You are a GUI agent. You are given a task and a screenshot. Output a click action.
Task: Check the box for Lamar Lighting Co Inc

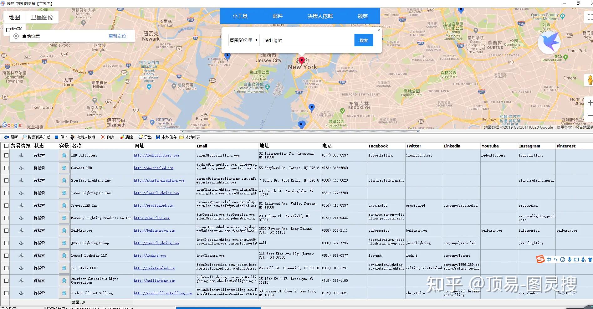coord(6,193)
